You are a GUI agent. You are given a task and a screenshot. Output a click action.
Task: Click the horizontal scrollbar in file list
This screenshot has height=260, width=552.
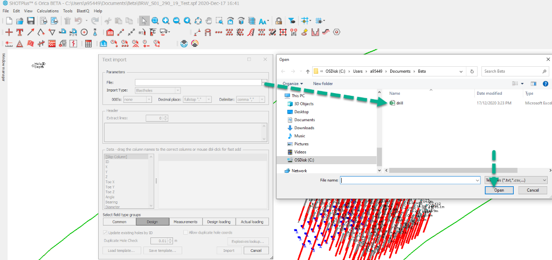(453, 170)
